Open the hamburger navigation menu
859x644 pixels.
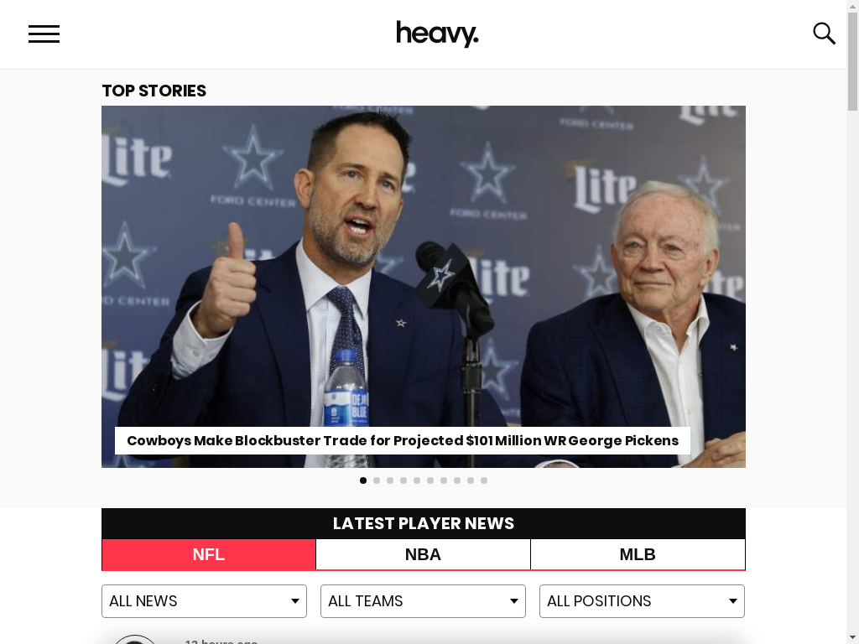coord(44,34)
